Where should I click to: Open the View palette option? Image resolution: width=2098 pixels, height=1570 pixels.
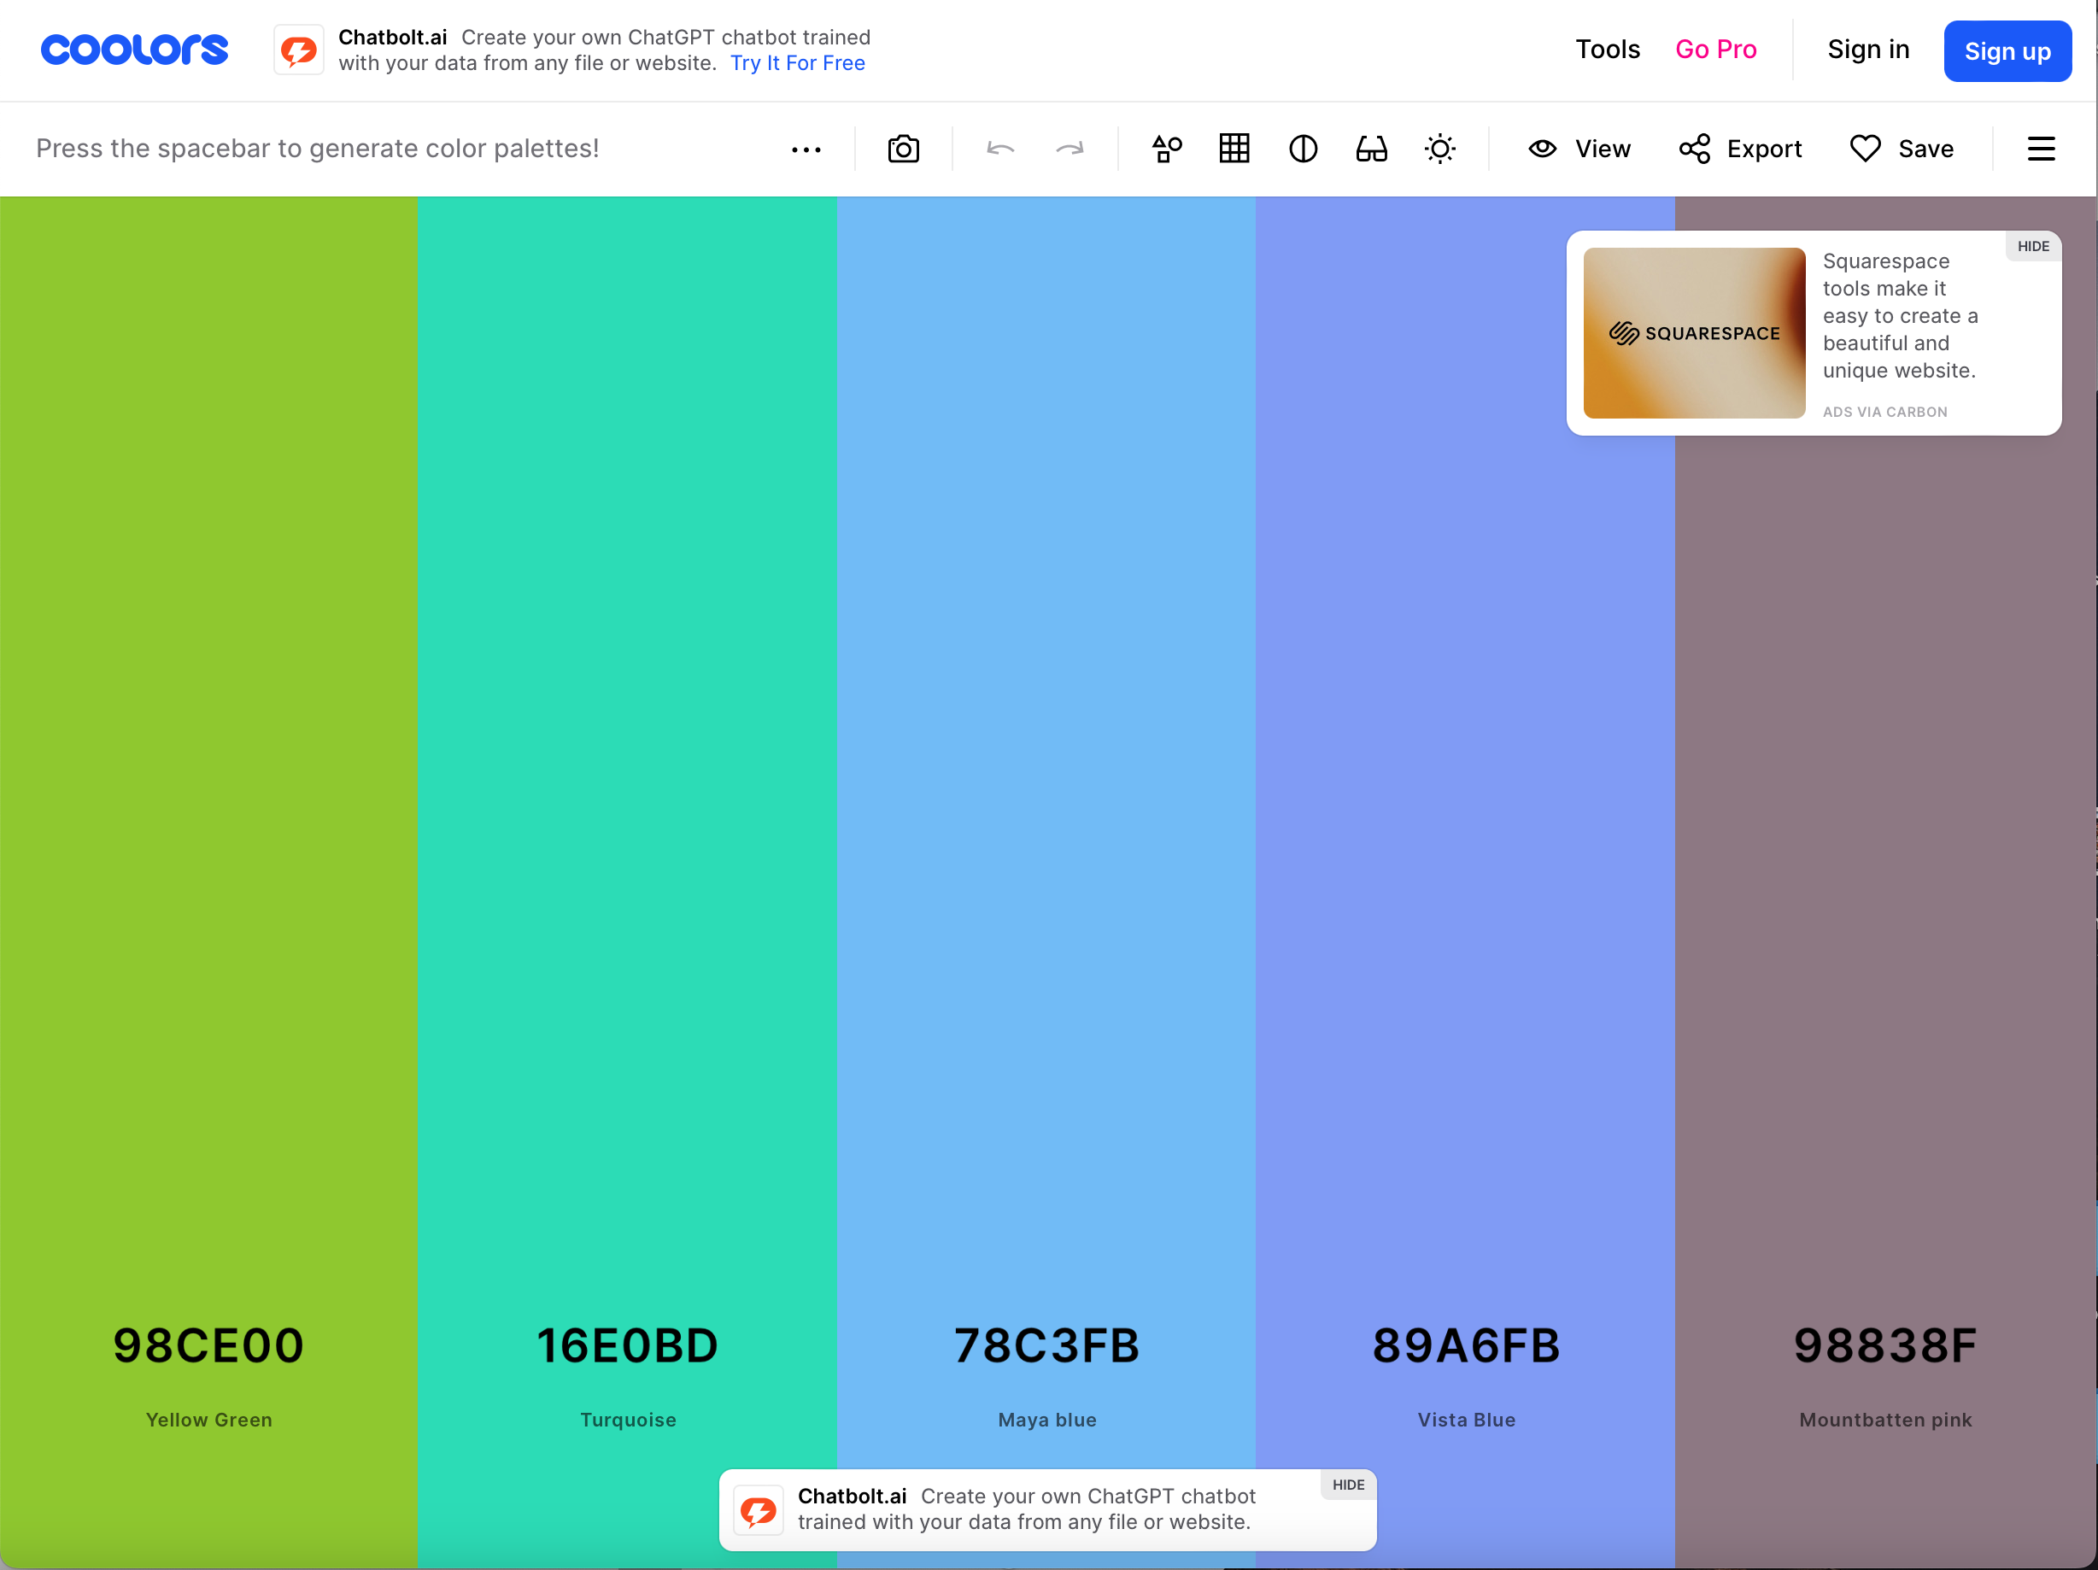(x=1579, y=149)
